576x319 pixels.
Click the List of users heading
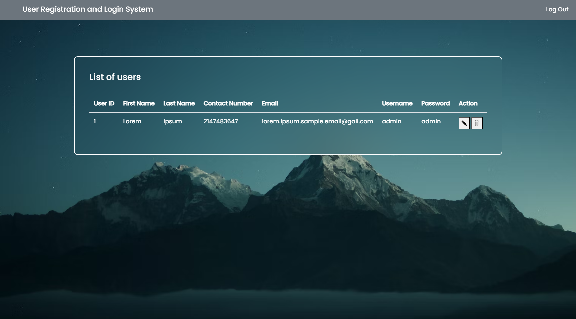(115, 77)
